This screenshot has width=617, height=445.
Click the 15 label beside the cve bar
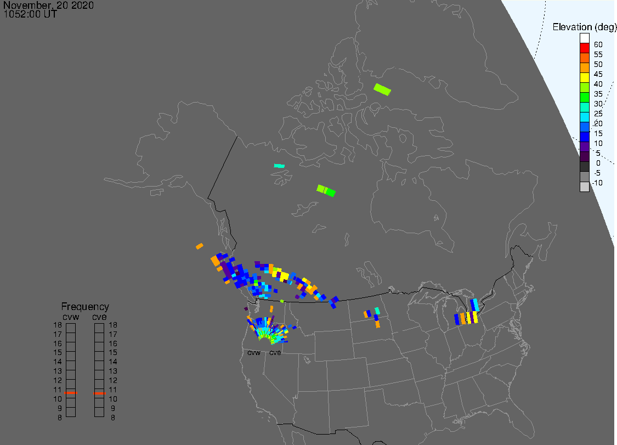(113, 352)
